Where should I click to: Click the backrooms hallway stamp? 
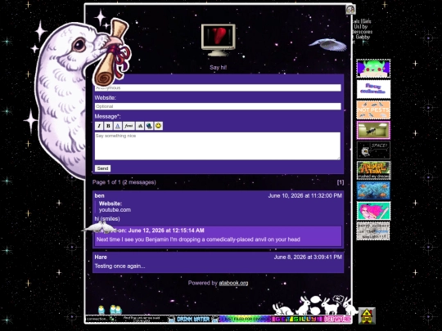(373, 130)
